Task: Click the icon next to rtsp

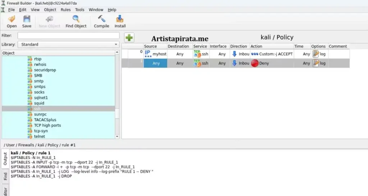Action: (x=30, y=59)
